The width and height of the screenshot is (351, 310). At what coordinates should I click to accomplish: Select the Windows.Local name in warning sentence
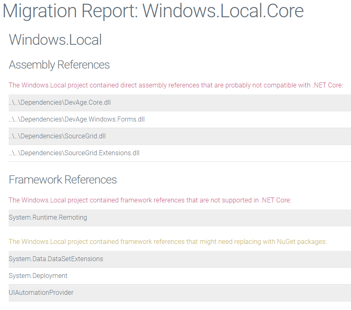(30, 85)
